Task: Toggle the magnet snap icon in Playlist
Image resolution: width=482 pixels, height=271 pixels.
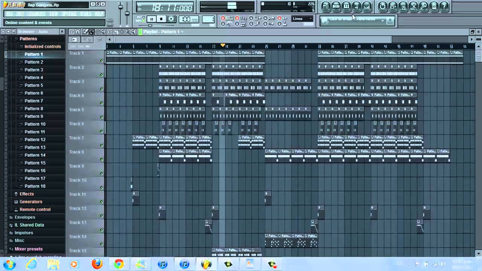Action: click(77, 32)
